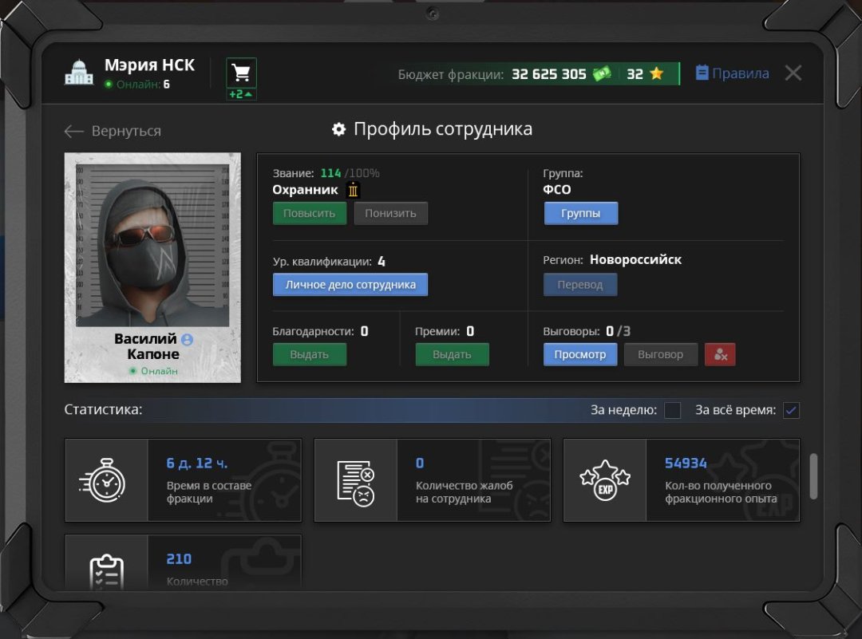Click the Ур. квалификации value 4
This screenshot has height=639, width=862.
point(382,262)
